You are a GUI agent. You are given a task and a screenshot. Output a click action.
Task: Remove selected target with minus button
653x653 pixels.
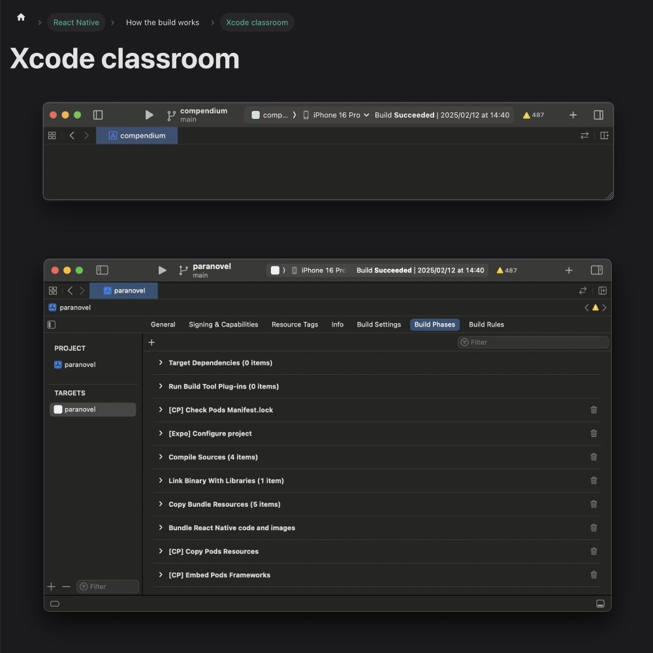point(66,587)
